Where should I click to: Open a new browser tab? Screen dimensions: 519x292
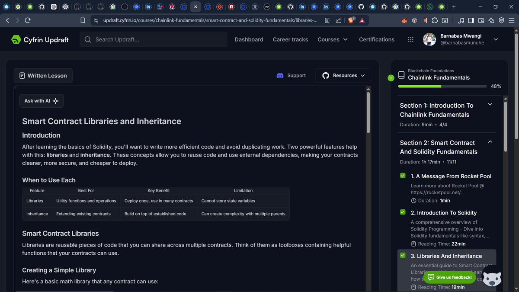(454, 7)
